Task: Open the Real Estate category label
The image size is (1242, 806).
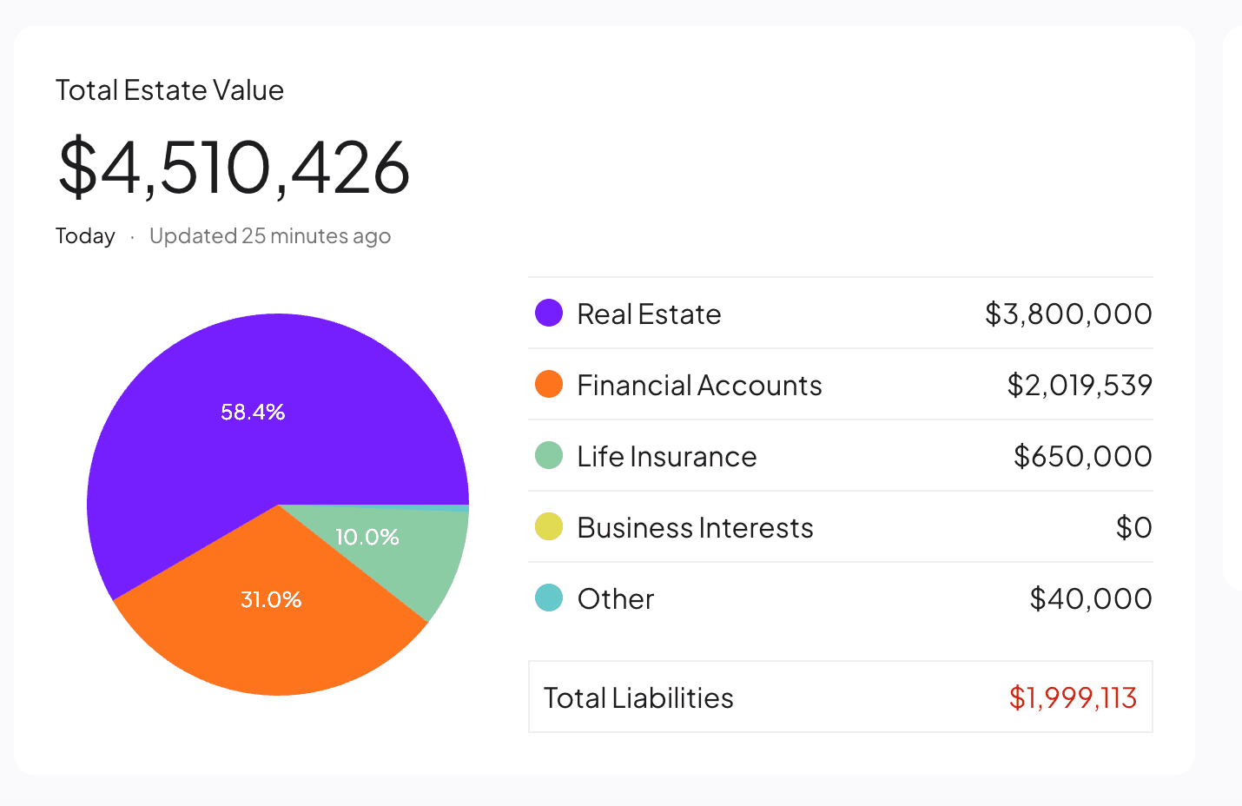Action: [x=649, y=314]
